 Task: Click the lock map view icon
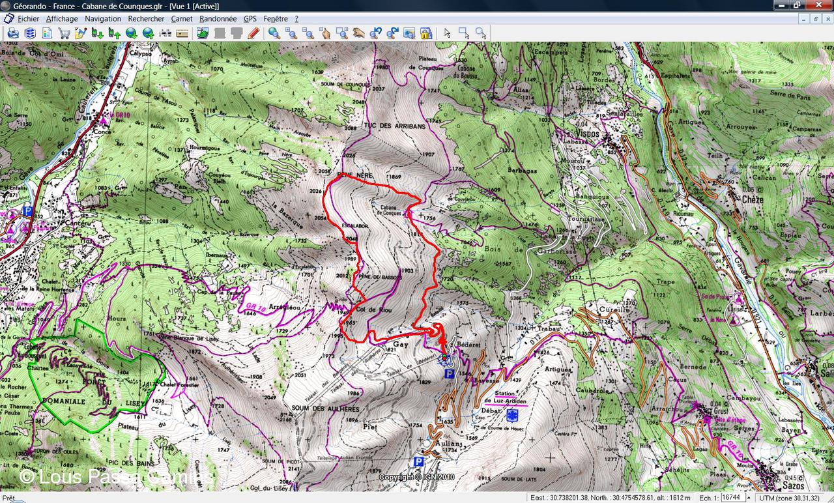426,33
